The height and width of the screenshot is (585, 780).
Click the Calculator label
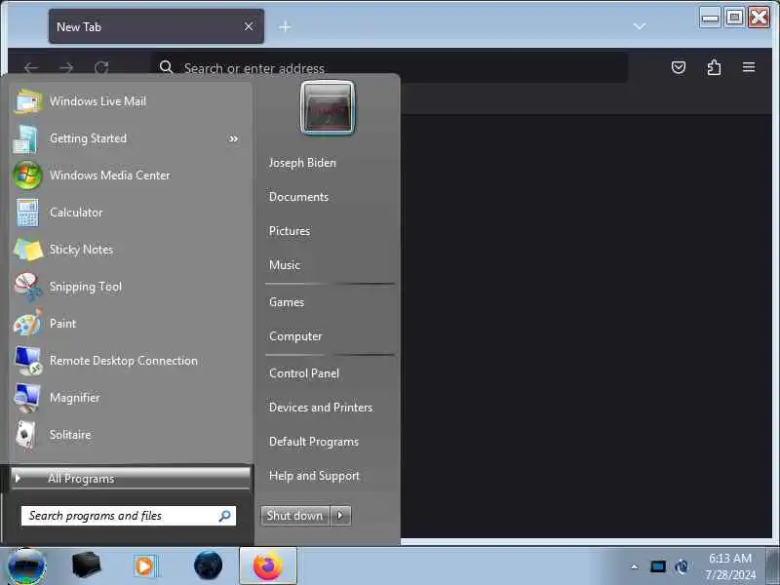click(76, 213)
